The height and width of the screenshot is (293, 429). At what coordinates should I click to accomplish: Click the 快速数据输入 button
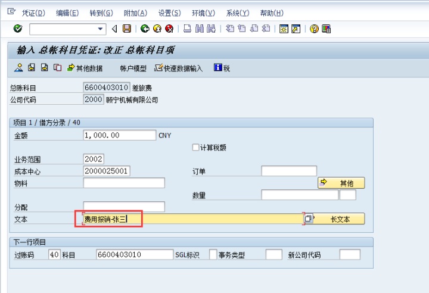click(178, 68)
